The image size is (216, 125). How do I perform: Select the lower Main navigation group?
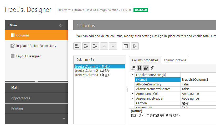coord(37,88)
